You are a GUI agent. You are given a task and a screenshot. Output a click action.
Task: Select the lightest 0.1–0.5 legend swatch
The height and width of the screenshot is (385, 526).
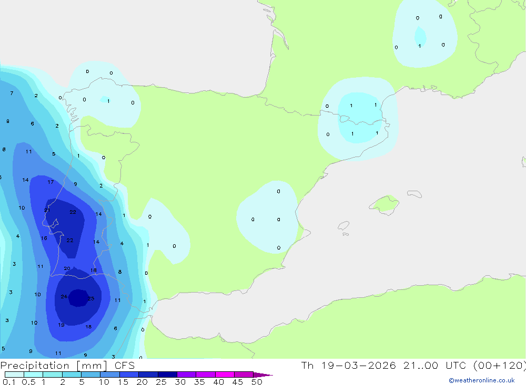[14, 374]
